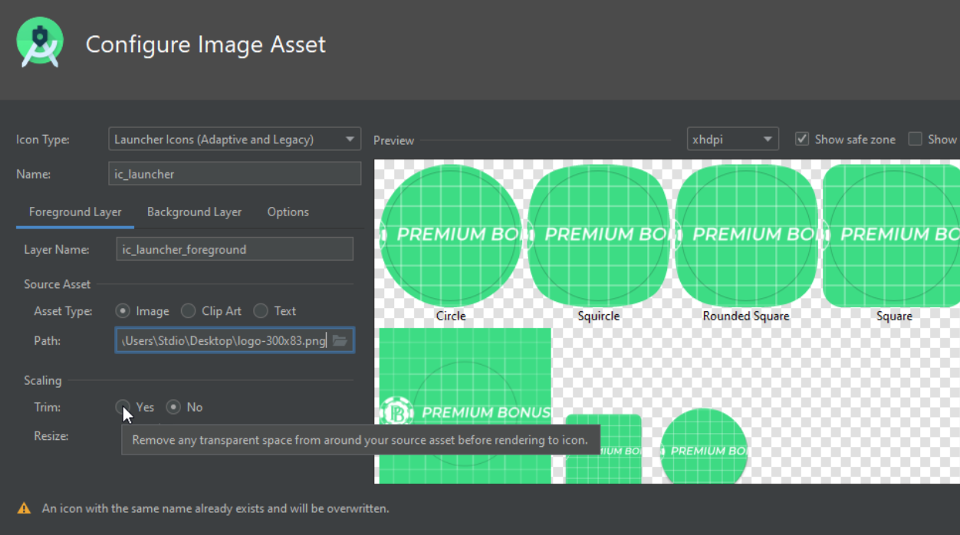Click the 'Configure Image Asset' title
Viewport: 960px width, 535px height.
point(205,44)
